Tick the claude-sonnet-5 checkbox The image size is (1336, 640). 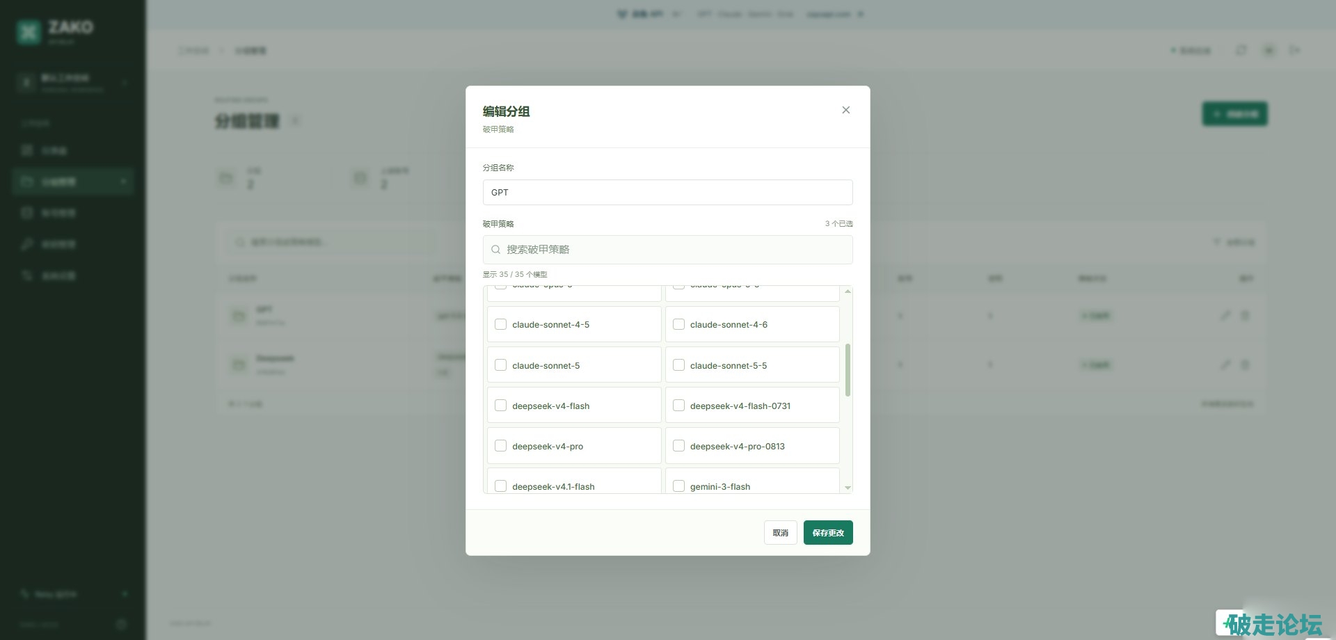500,365
